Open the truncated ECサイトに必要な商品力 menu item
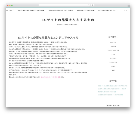 (105, 10)
